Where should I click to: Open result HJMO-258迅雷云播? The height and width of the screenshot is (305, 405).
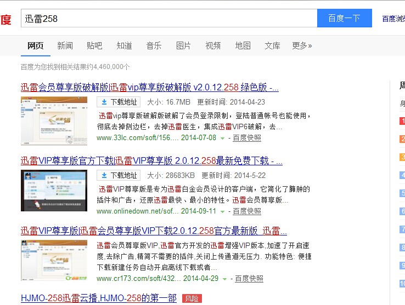[x=99, y=298]
